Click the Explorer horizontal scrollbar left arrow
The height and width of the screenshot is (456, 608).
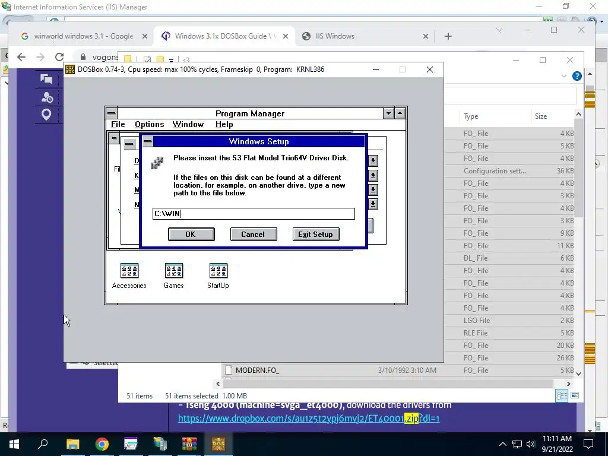click(218, 384)
